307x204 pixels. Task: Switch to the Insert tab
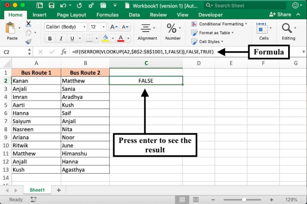click(x=39, y=15)
